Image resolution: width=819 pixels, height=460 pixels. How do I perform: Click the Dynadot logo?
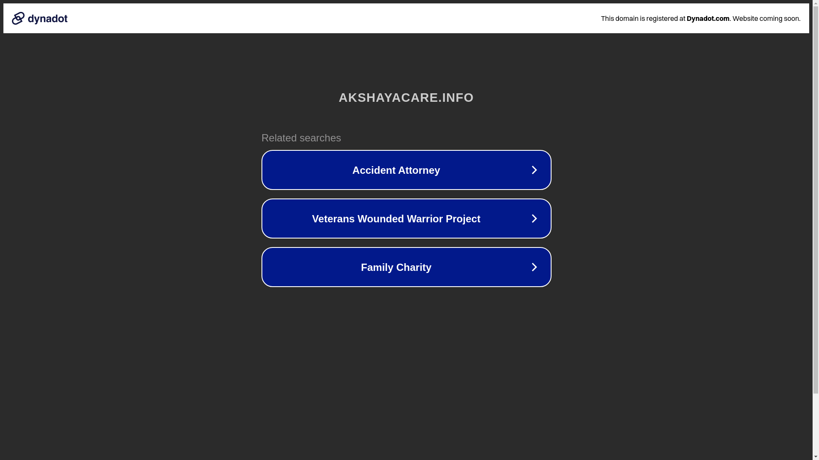coord(40,18)
